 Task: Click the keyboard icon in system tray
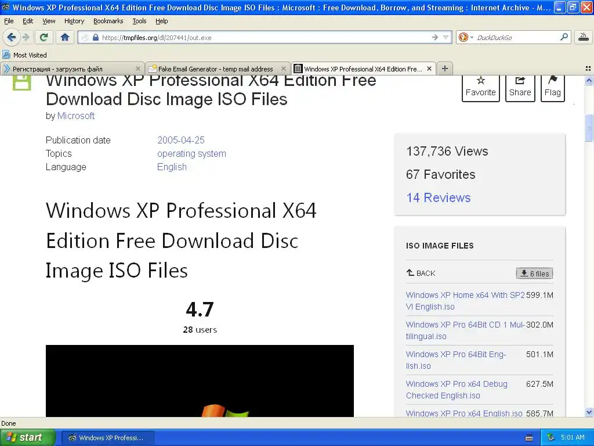[x=529, y=438]
